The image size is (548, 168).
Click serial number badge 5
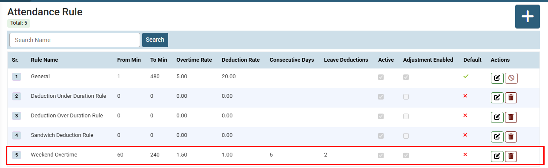pos(17,155)
